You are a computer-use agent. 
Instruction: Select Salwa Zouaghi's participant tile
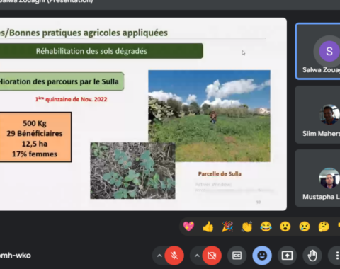[318, 51]
